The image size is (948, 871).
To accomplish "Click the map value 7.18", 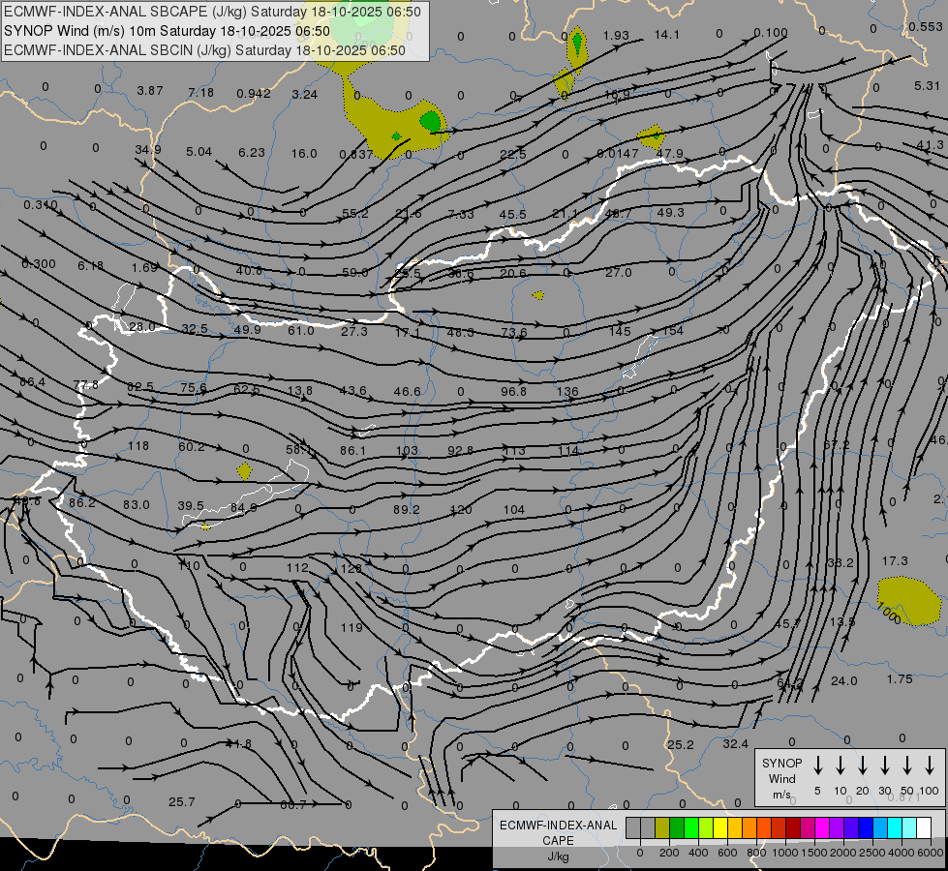I will pos(201,93).
